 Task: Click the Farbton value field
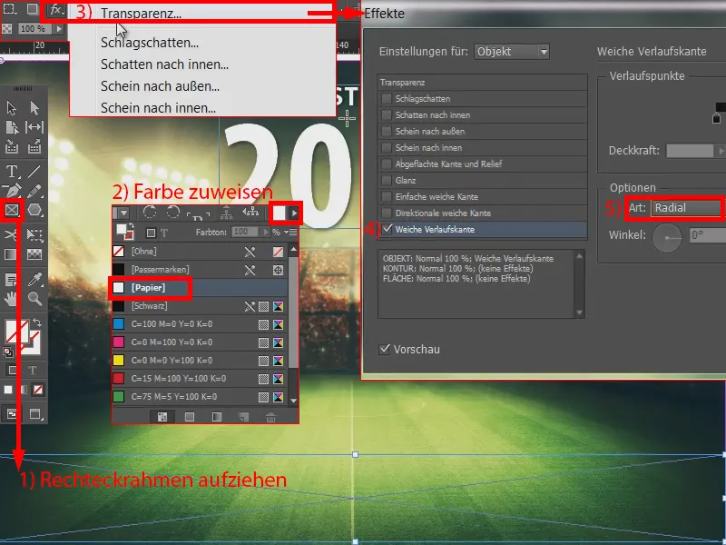pyautogui.click(x=246, y=232)
